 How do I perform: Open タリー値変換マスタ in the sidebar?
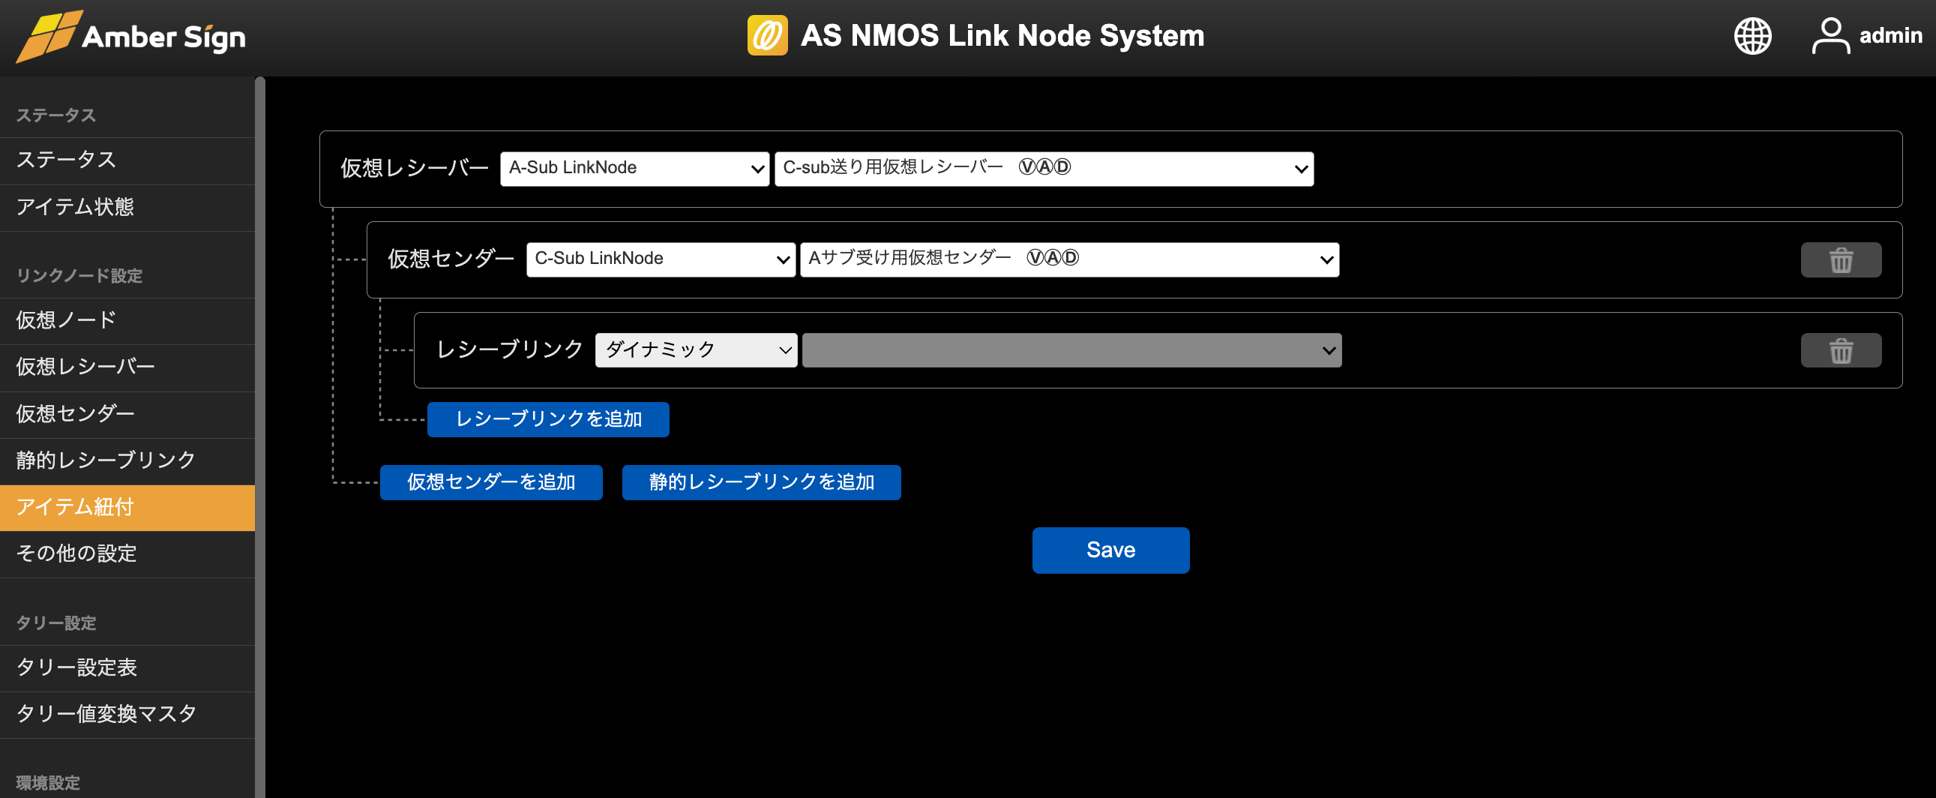click(127, 715)
